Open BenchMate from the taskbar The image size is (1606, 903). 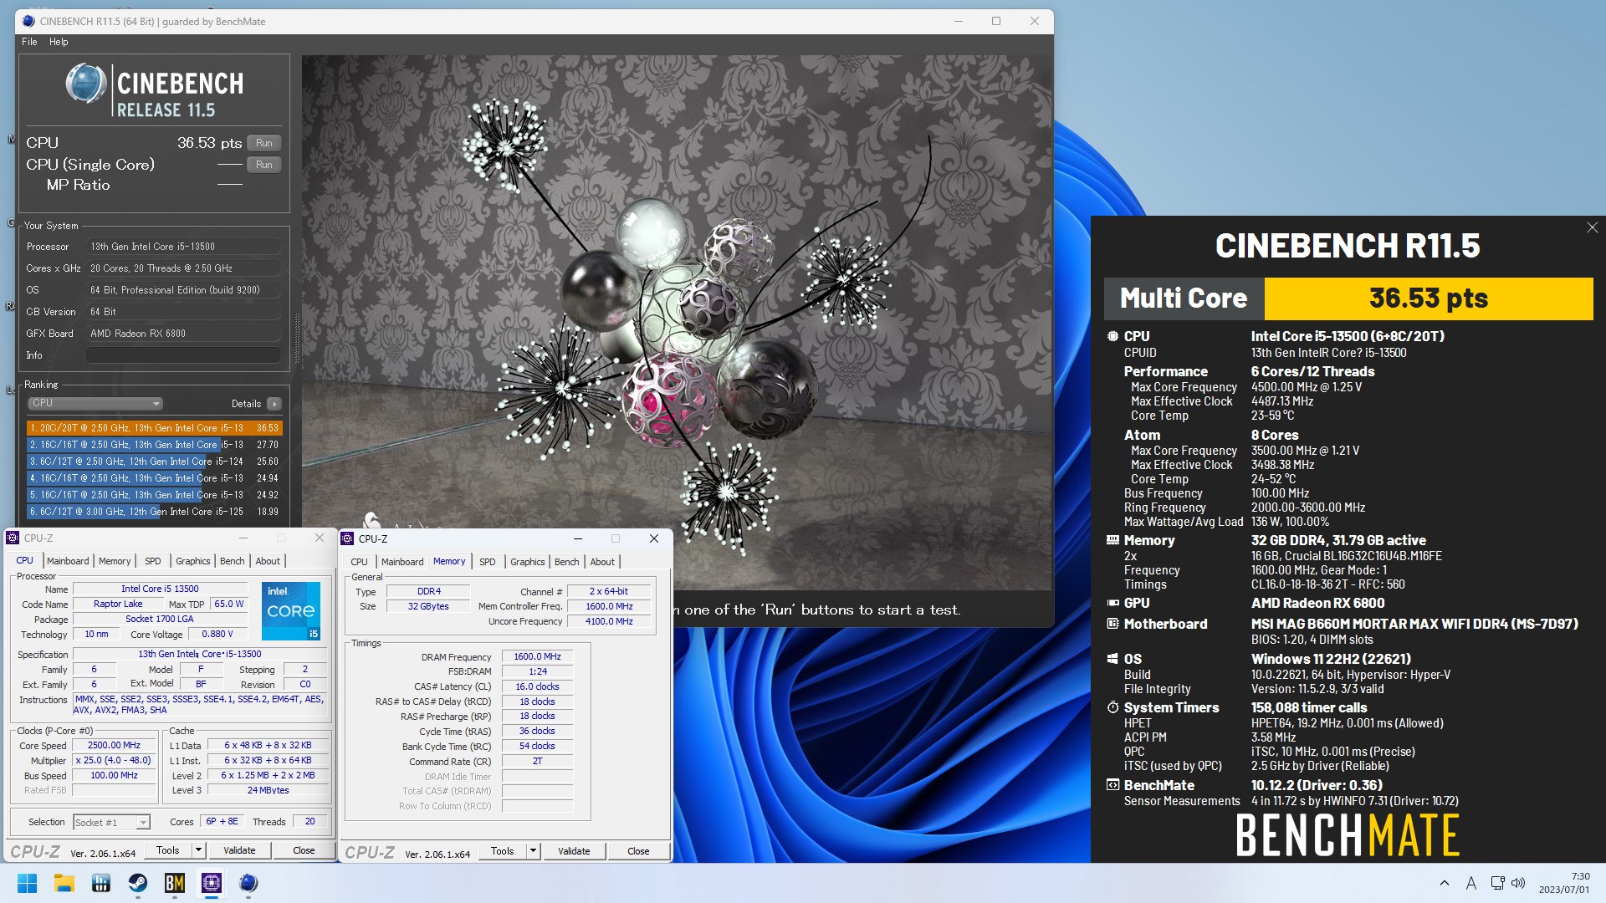174,883
